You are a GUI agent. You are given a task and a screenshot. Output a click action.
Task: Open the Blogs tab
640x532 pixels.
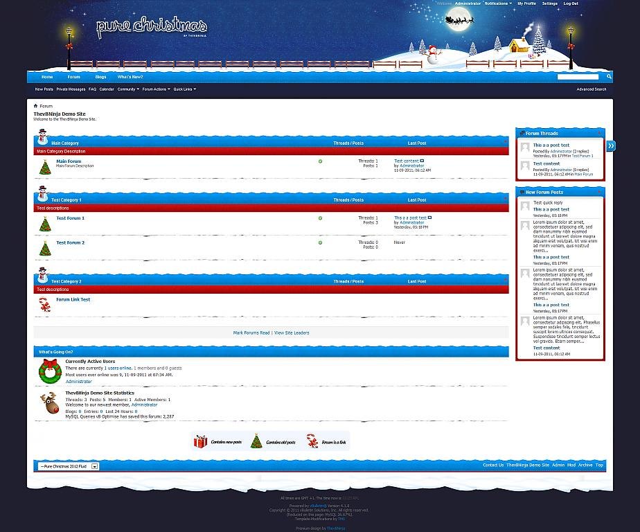(x=100, y=77)
